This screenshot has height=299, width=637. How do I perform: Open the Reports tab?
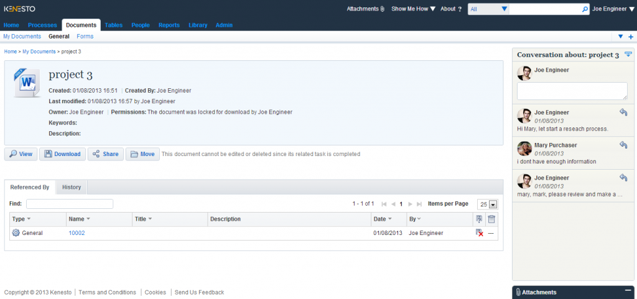(169, 25)
